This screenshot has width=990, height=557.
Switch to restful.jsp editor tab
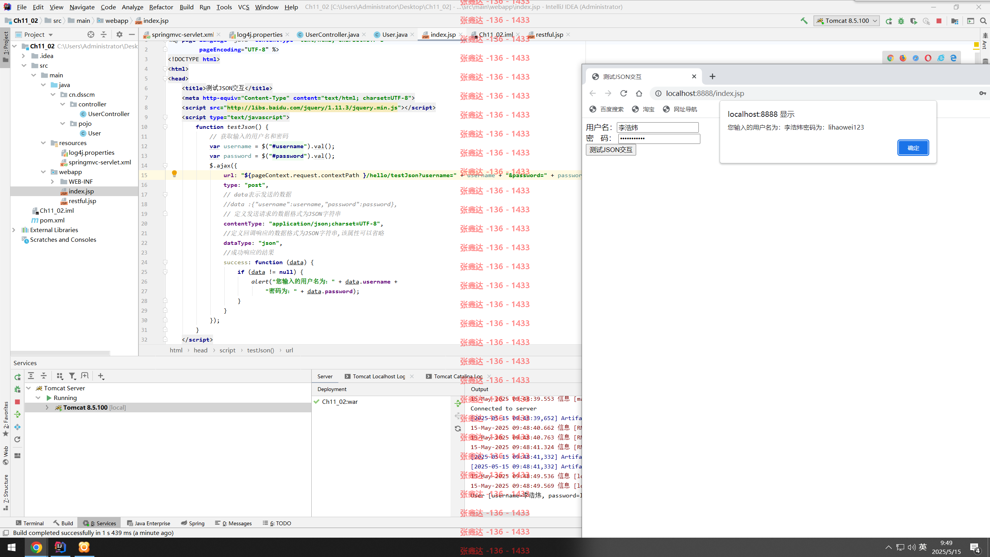point(549,34)
